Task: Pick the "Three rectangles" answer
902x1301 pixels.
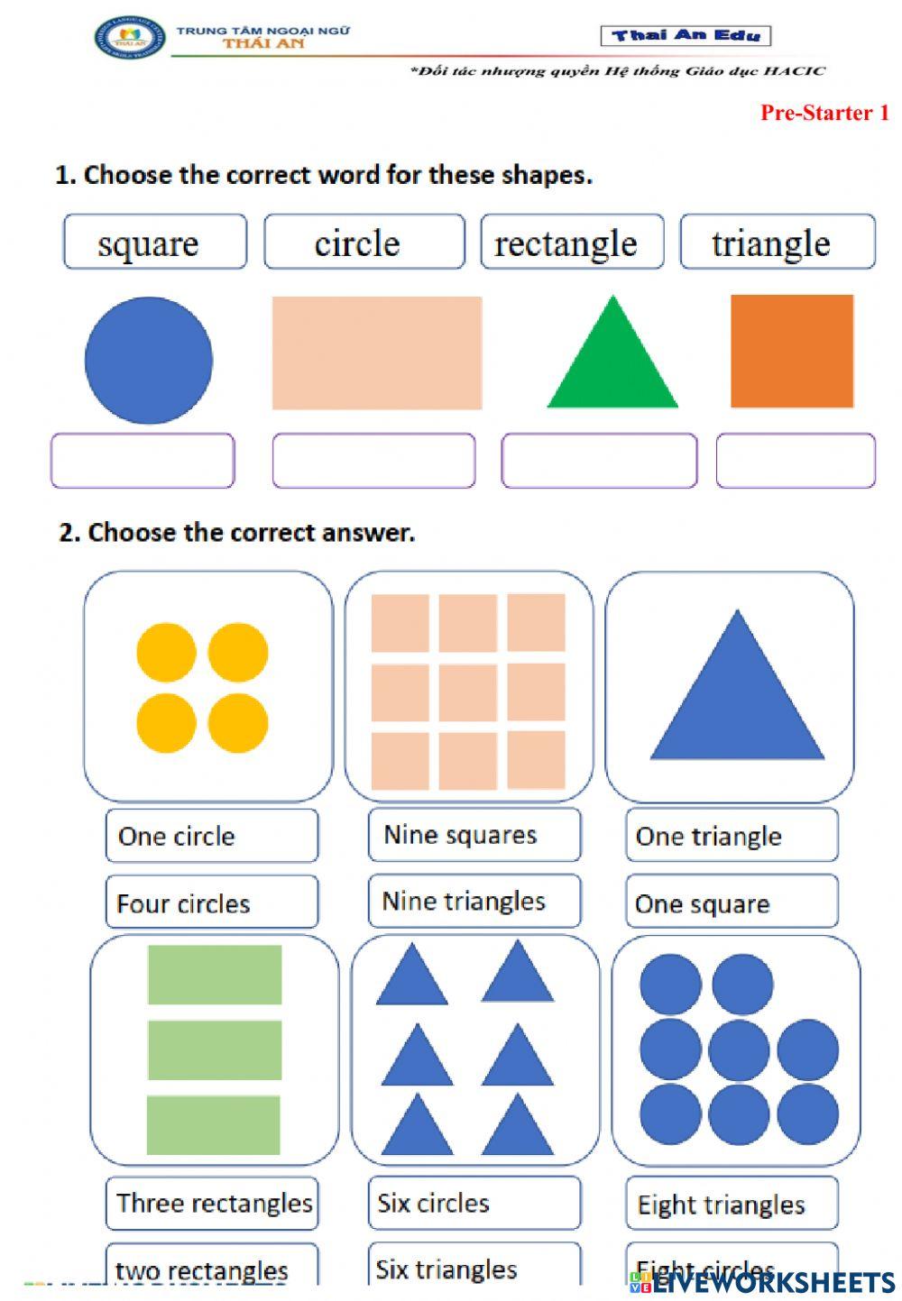Action: [x=212, y=1203]
